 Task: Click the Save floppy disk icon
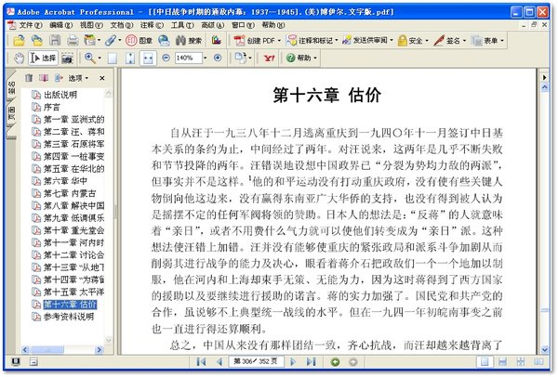coord(55,41)
